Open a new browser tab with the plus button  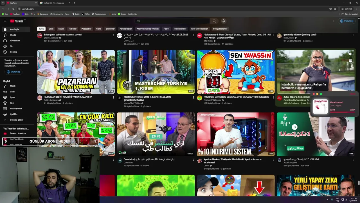pos(74,3)
